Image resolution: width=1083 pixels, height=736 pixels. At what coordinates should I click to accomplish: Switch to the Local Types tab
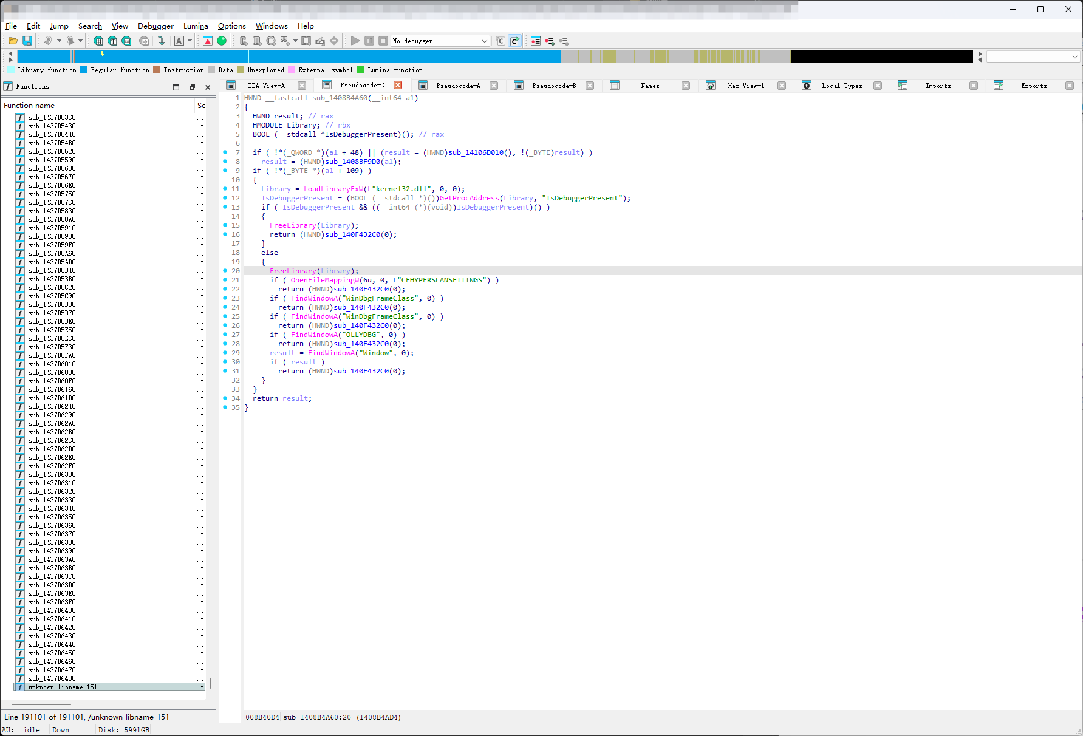pos(842,86)
